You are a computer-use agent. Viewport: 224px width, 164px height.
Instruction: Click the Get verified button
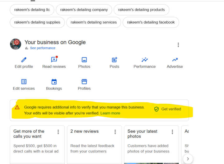(167, 109)
